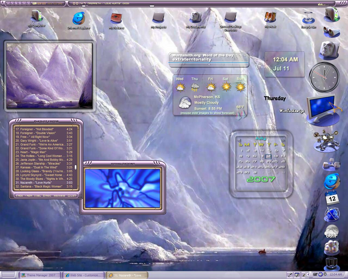Open the July 12 calendar dock icon

(332, 198)
